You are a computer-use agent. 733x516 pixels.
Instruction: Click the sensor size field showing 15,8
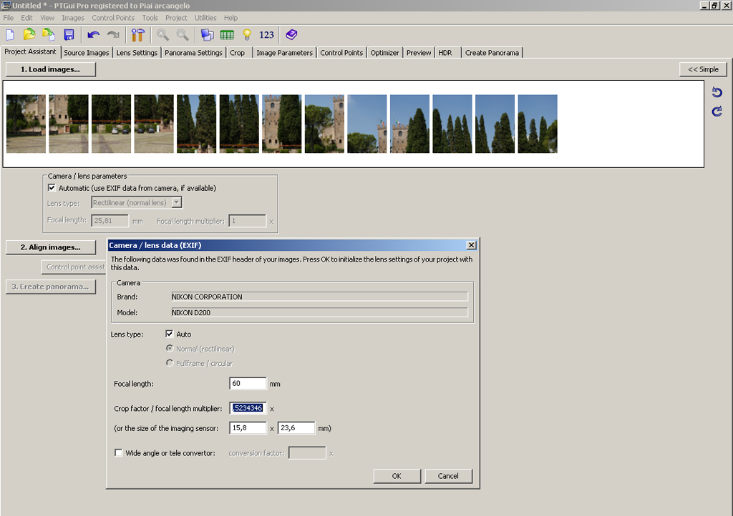point(248,428)
